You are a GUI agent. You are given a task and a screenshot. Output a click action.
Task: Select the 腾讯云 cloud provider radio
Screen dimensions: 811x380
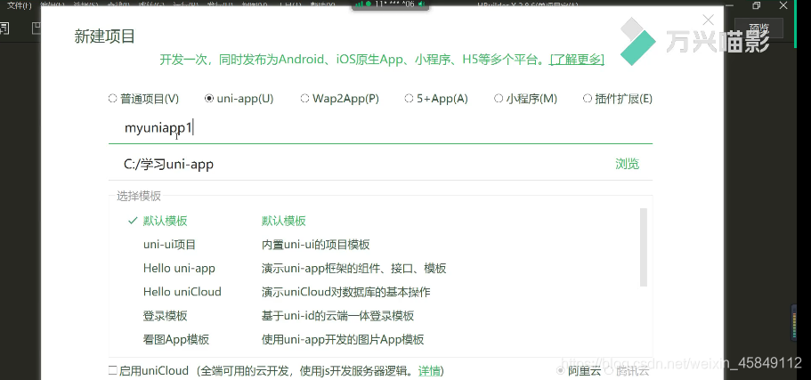click(x=609, y=370)
